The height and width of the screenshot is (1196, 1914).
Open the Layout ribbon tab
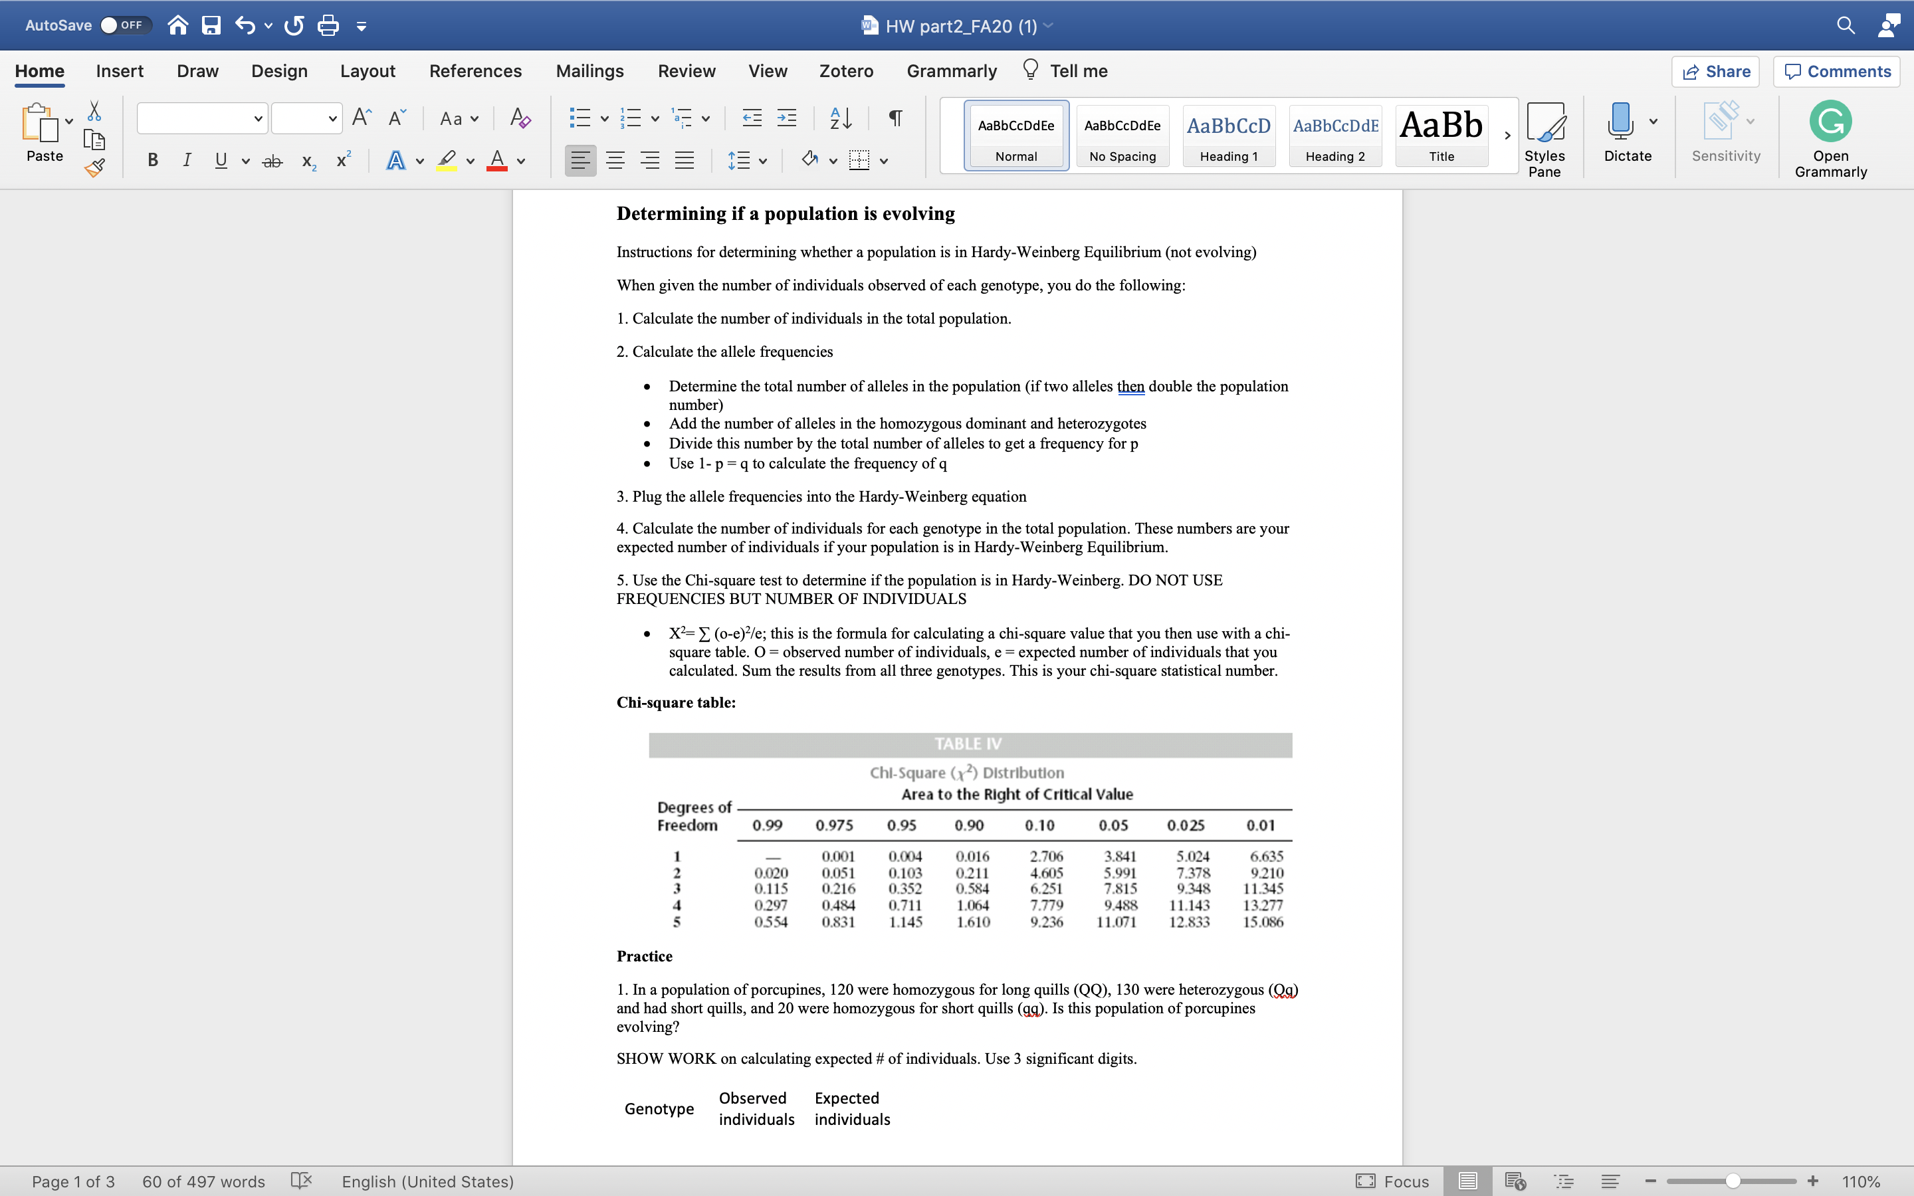pyautogui.click(x=367, y=71)
